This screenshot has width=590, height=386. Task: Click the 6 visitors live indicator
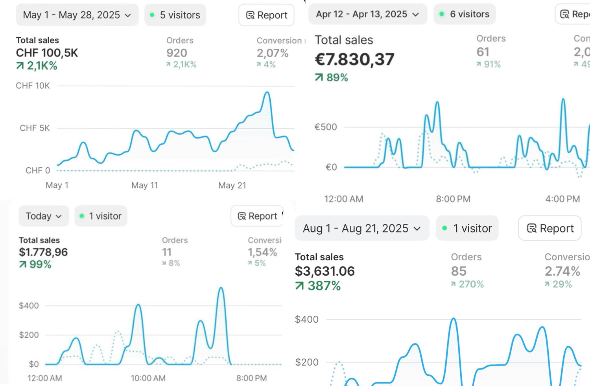pos(465,14)
